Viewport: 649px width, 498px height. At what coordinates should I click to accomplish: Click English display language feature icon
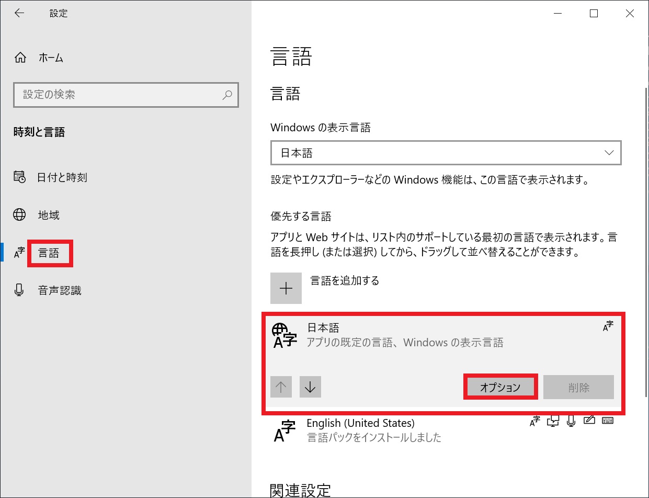[x=534, y=421]
